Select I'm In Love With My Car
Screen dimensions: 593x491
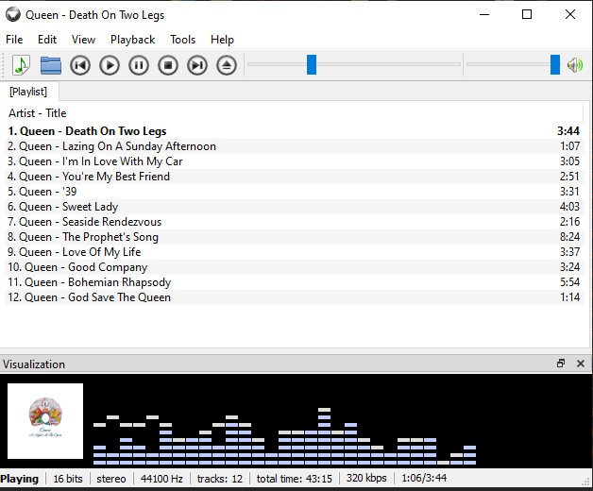pos(294,161)
